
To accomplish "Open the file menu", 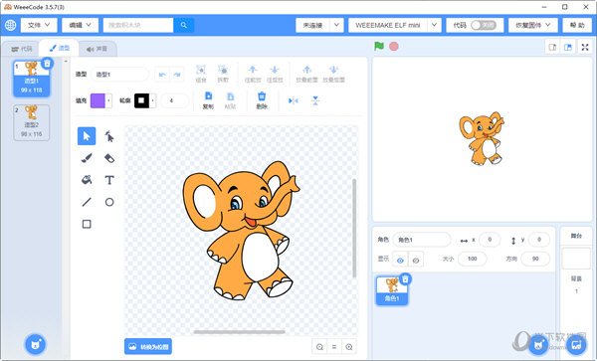I will (39, 25).
